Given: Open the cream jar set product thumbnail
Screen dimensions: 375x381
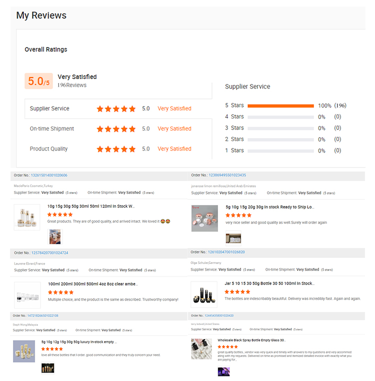Looking at the screenshot, I should (26, 217).
